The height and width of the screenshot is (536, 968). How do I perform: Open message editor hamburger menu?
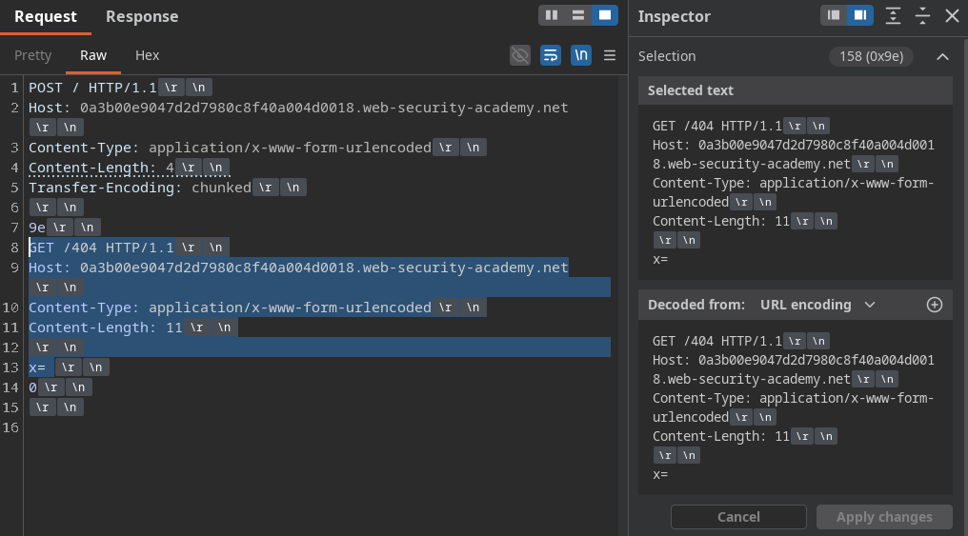tap(610, 55)
